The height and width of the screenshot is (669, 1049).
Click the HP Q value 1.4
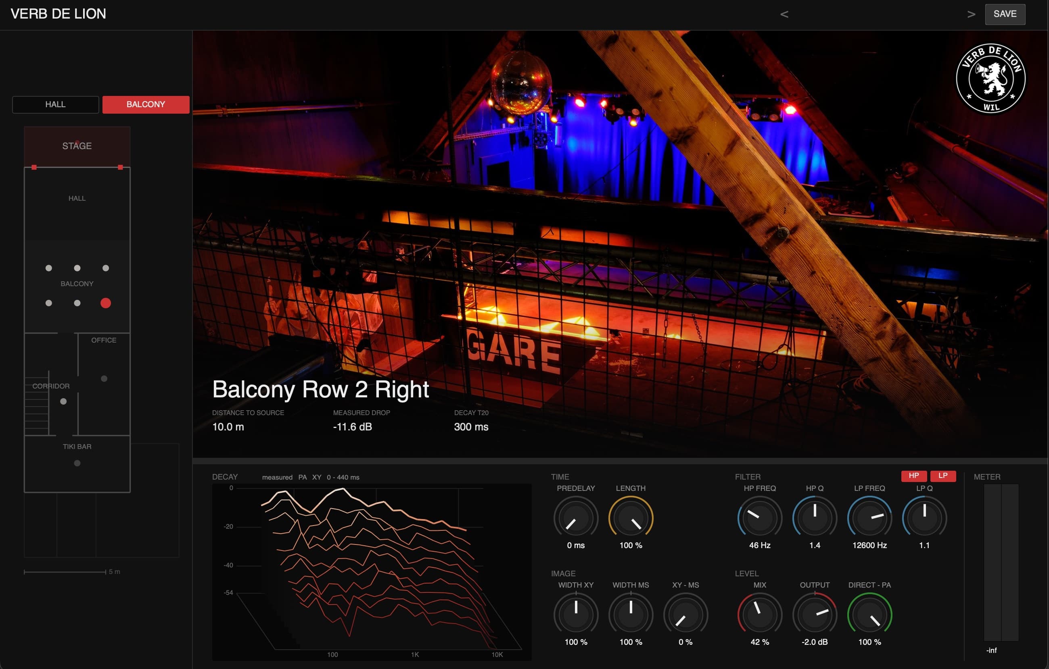tap(815, 545)
